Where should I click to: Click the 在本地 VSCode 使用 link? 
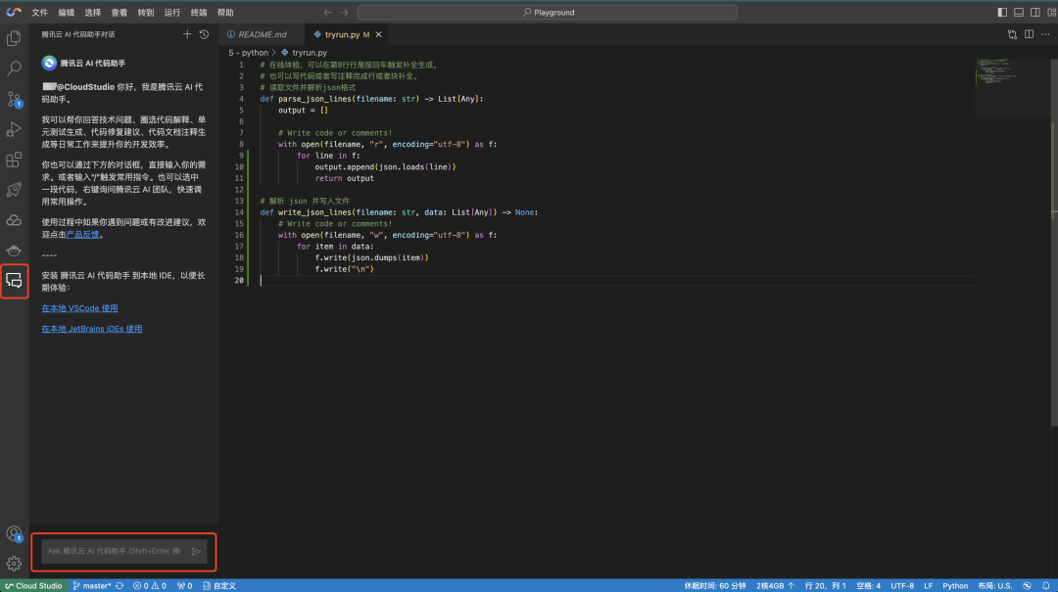point(79,308)
